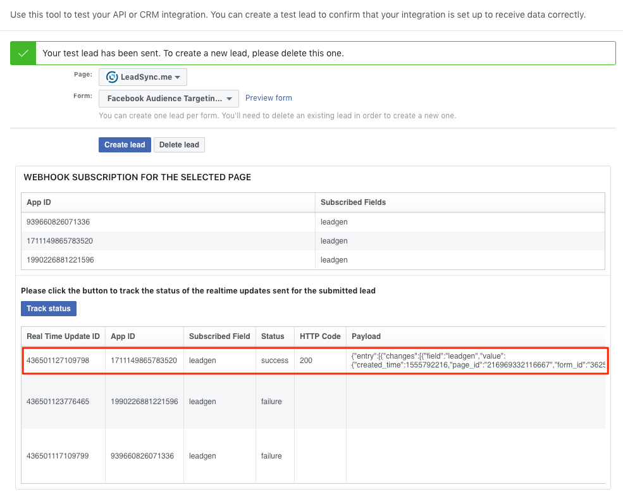623x499 pixels.
Task: Click the Status column header
Action: tap(273, 336)
